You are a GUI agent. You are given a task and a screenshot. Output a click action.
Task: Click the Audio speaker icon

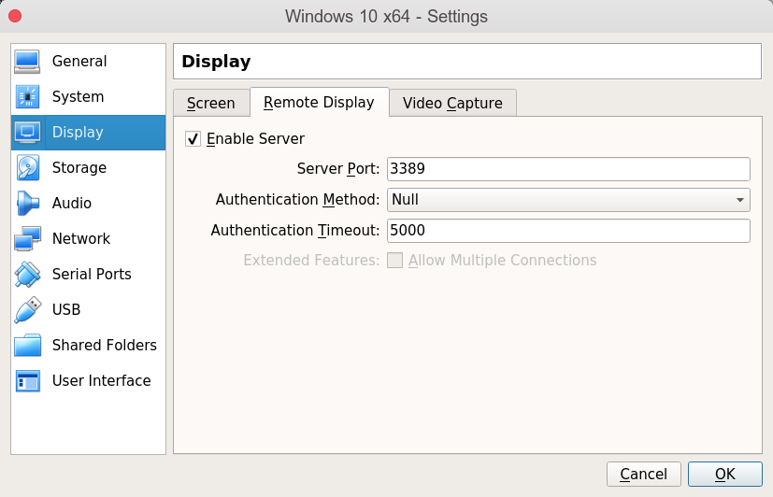(x=27, y=203)
